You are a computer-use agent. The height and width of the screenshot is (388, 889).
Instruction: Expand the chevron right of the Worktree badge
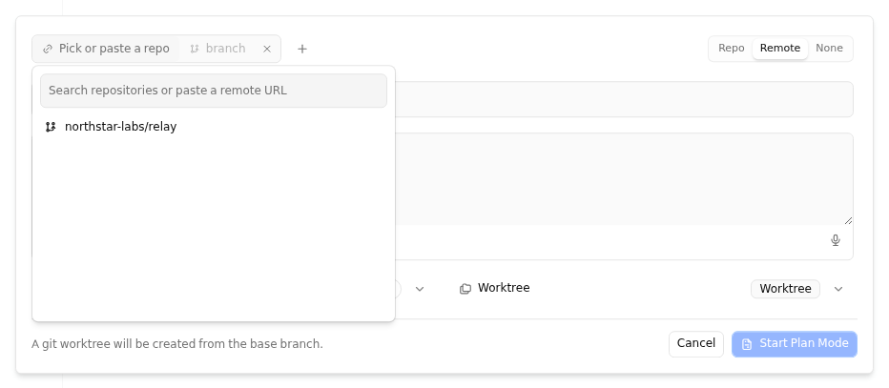(x=838, y=289)
